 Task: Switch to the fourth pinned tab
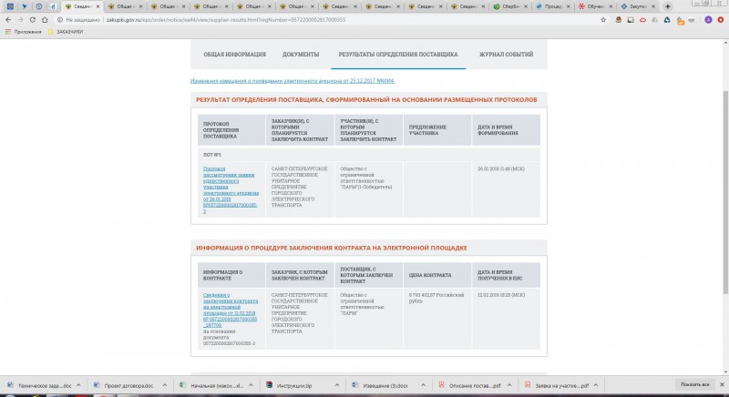(x=53, y=6)
